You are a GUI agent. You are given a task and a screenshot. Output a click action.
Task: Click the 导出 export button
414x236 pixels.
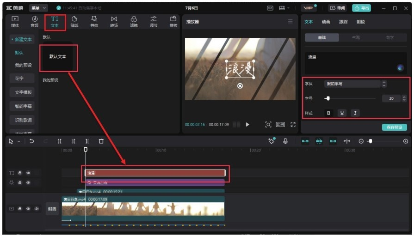pos(361,8)
